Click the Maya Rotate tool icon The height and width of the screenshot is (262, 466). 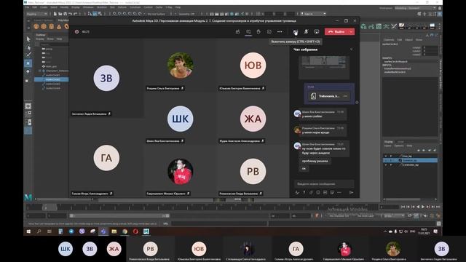(28, 71)
